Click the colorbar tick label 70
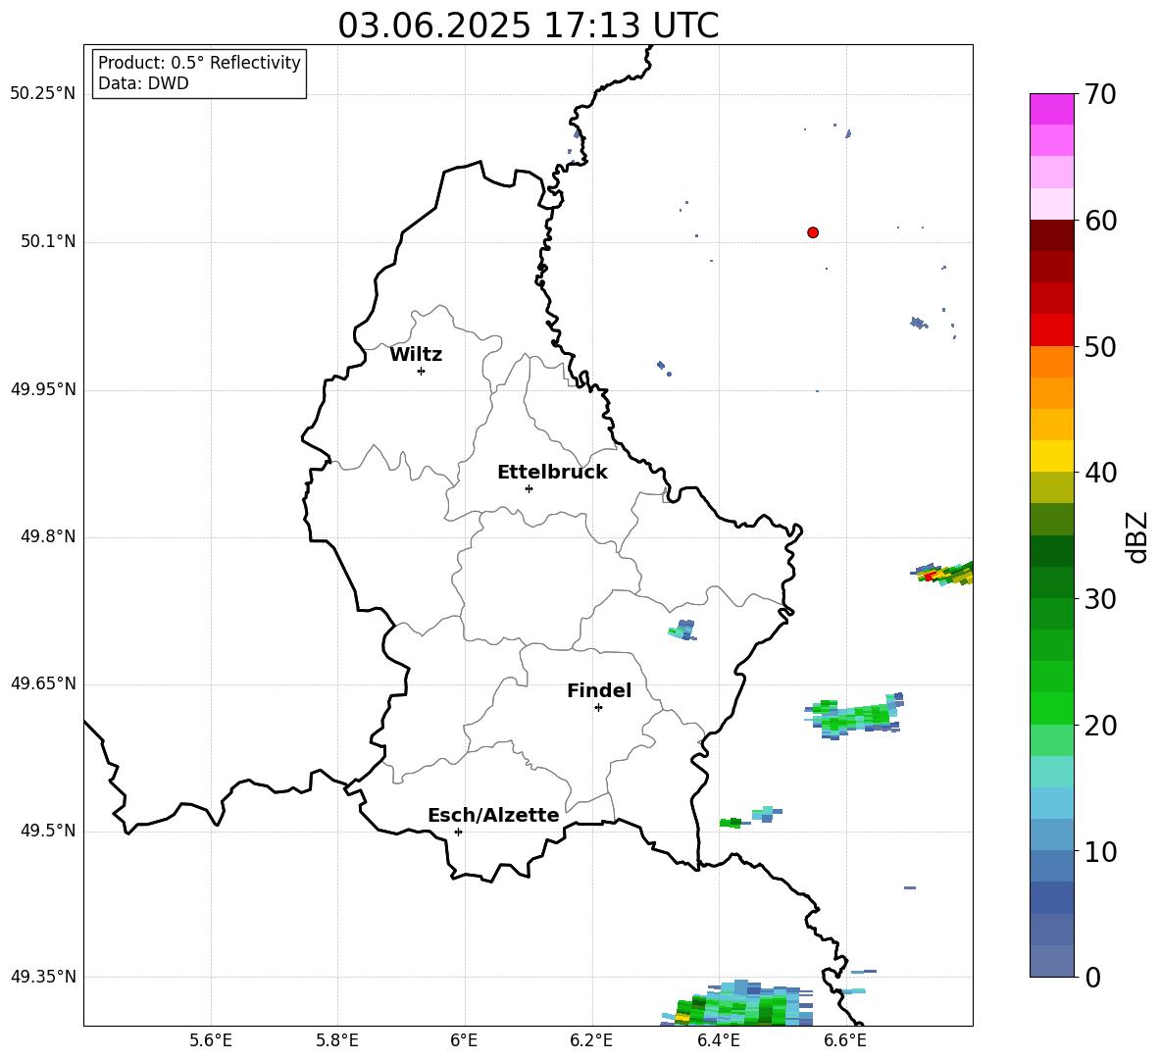The height and width of the screenshot is (1060, 1161). tap(1099, 94)
